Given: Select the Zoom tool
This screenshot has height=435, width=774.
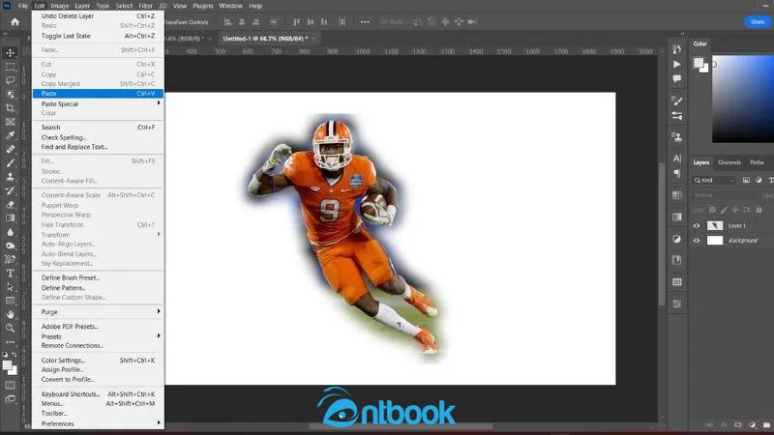Looking at the screenshot, I should click(11, 329).
